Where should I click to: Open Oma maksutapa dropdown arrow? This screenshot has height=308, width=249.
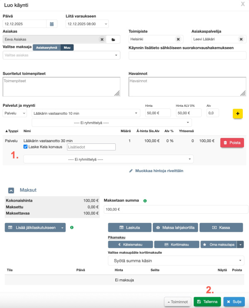[241, 245]
